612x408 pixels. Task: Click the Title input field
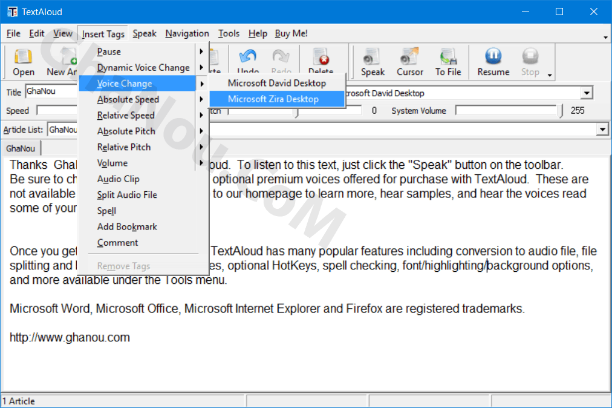click(x=51, y=91)
